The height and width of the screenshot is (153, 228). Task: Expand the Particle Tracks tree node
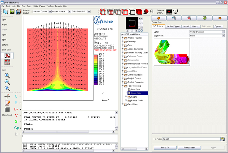click(126, 100)
